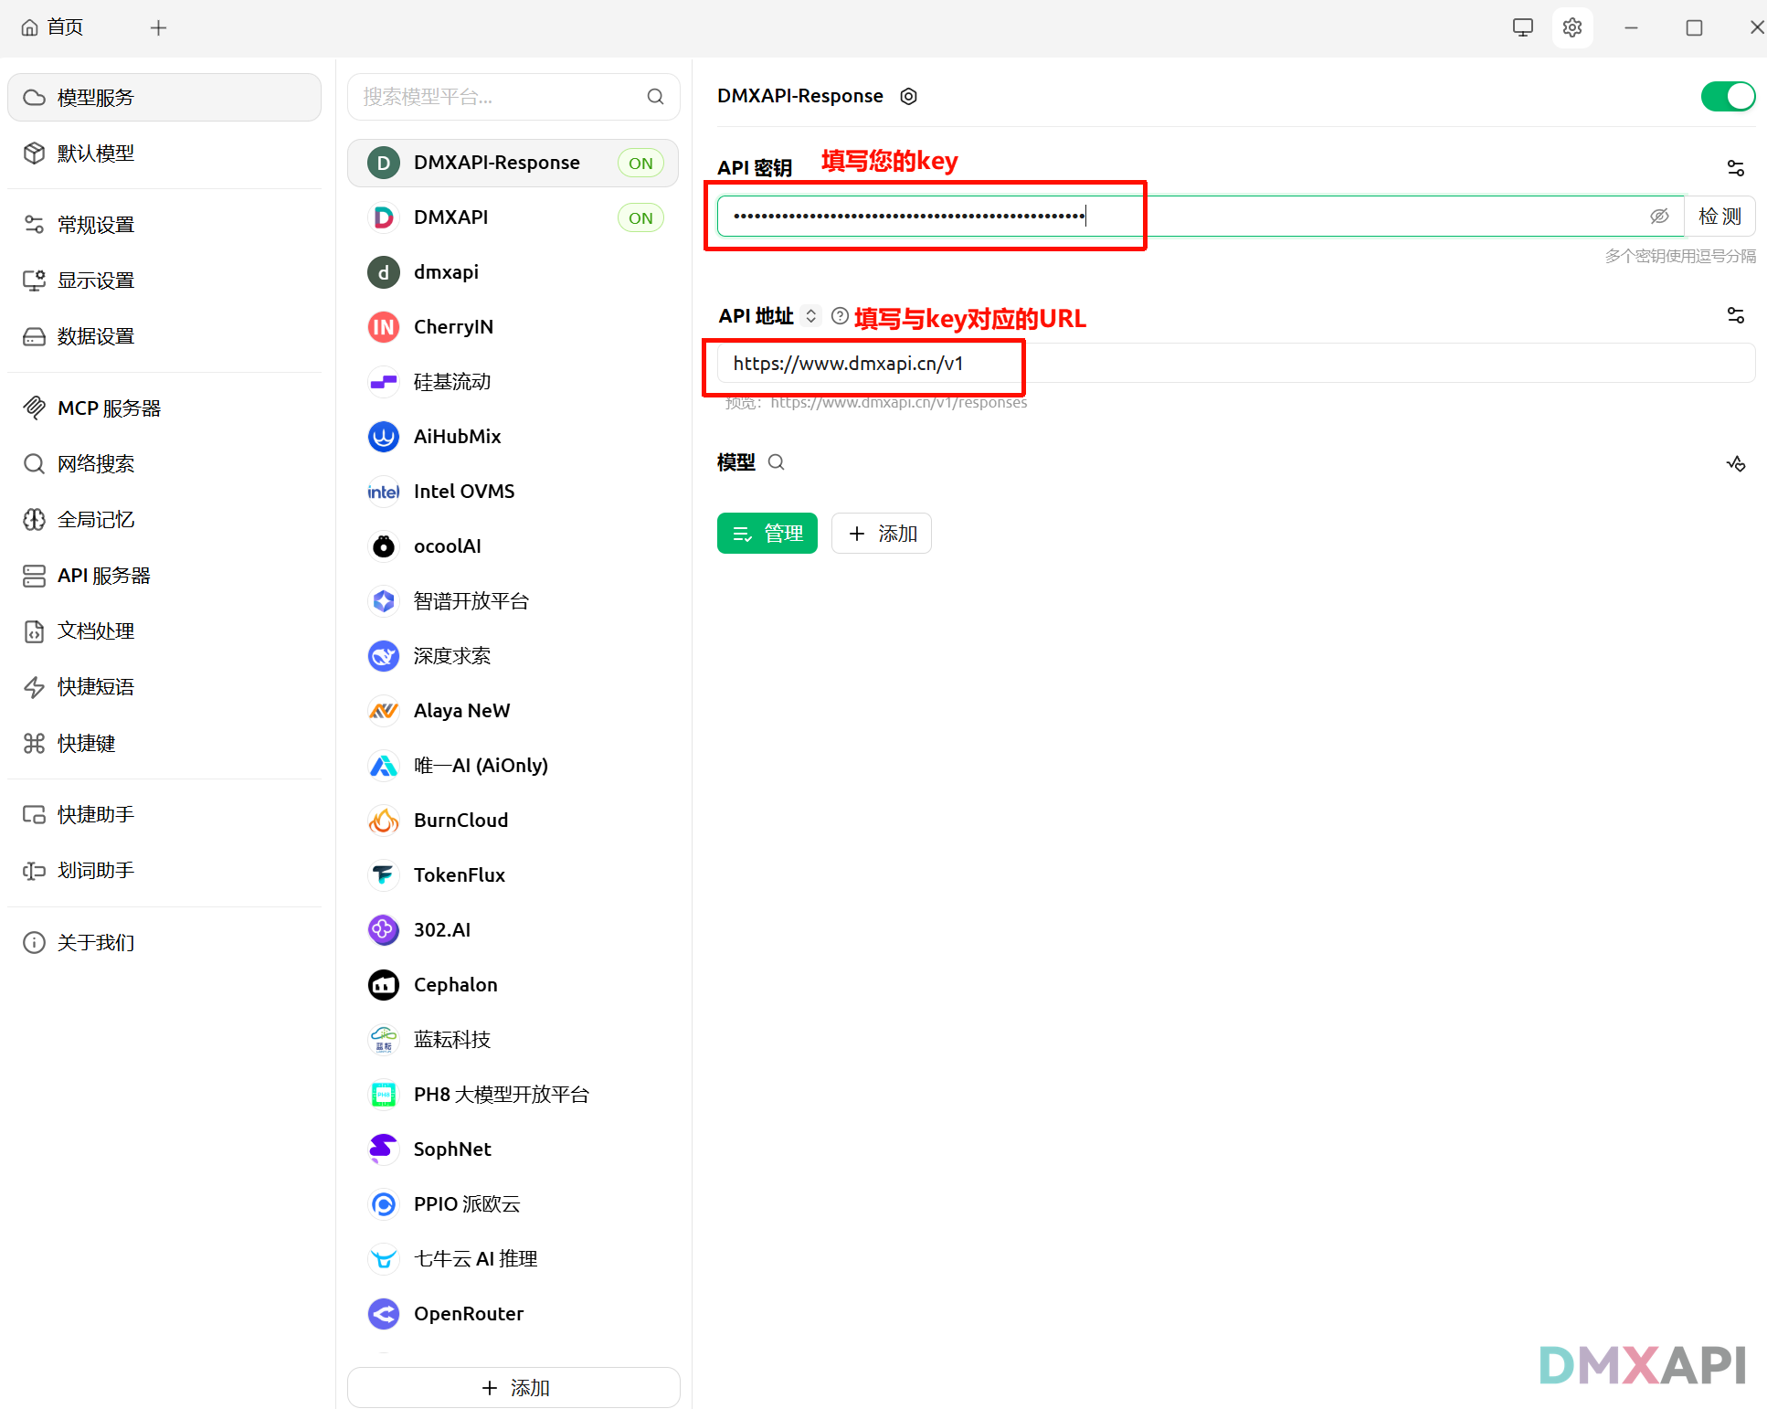
Task: Toggle off the DMXAPI-Response provider switch
Action: [x=1727, y=96]
